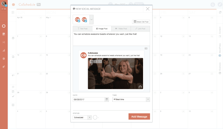Switch to the Image Post tab

point(102,29)
